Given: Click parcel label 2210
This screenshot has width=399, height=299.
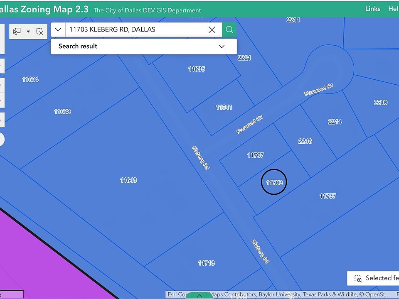Looking at the screenshot, I should point(380,103).
